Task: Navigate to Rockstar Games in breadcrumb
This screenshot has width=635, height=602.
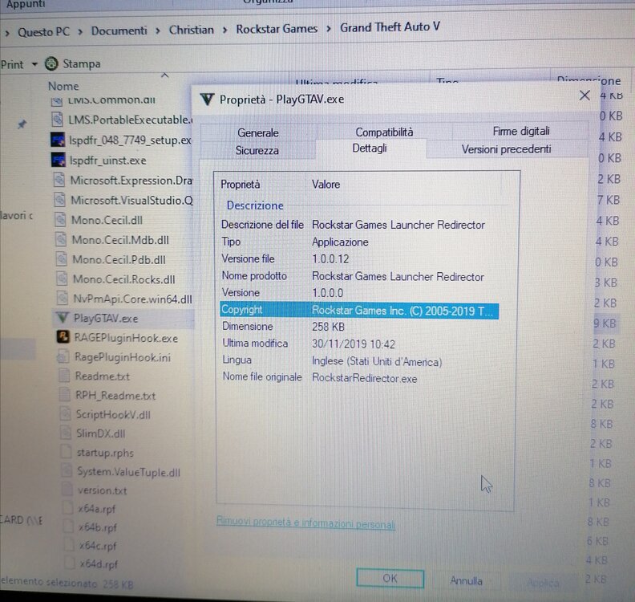Action: pyautogui.click(x=277, y=29)
